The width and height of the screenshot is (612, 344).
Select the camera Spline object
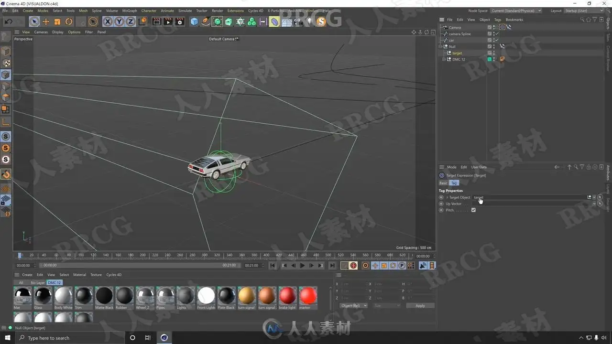[x=459, y=34]
